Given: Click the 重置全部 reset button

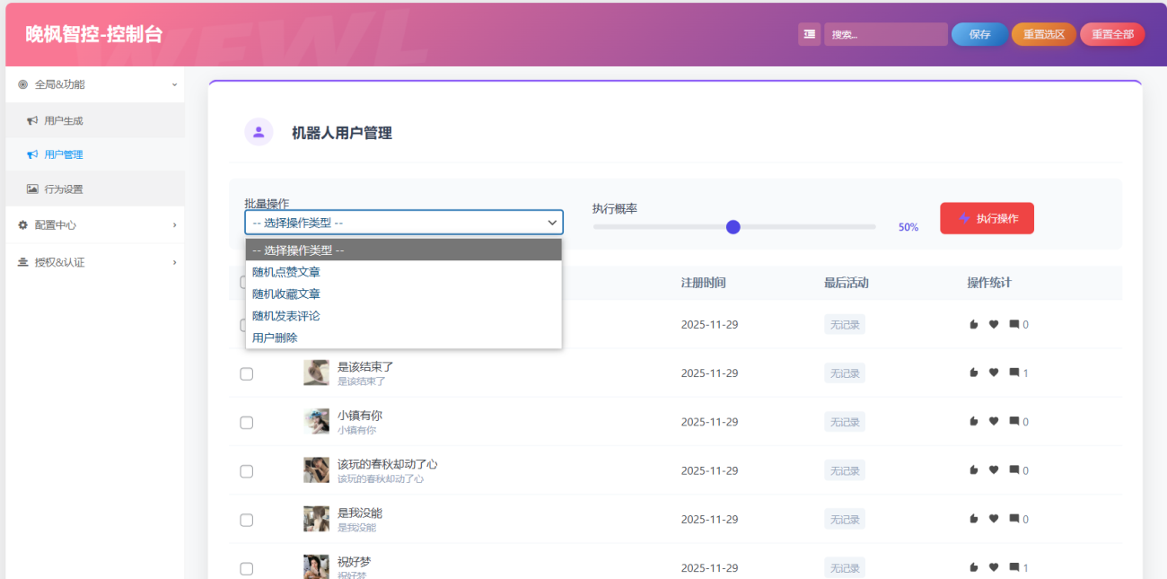Looking at the screenshot, I should point(1112,33).
